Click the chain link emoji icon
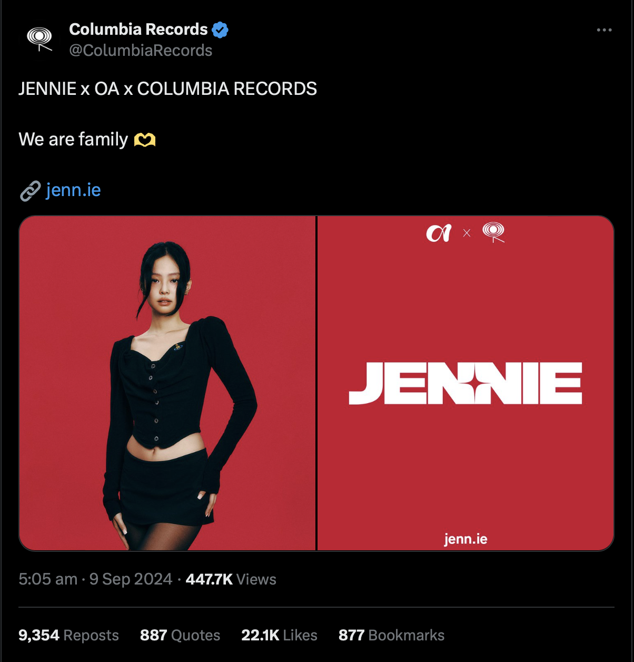The image size is (634, 662). coord(30,191)
